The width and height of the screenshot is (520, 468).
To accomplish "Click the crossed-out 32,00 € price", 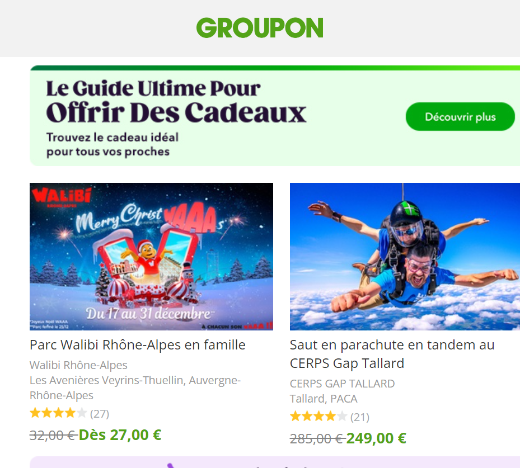I will (53, 436).
